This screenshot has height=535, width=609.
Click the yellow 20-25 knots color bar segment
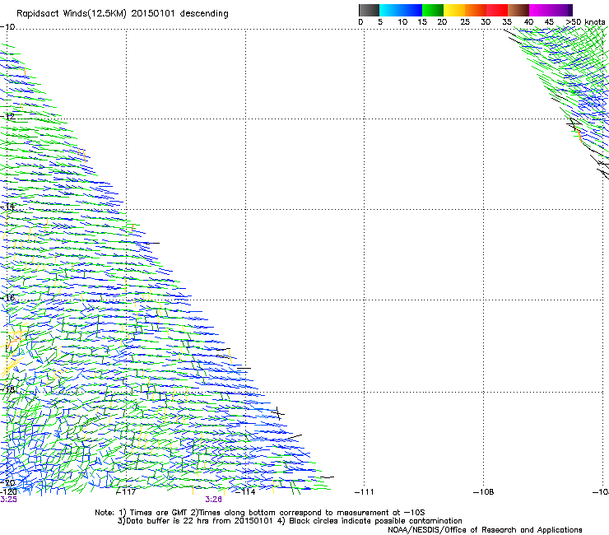click(454, 10)
